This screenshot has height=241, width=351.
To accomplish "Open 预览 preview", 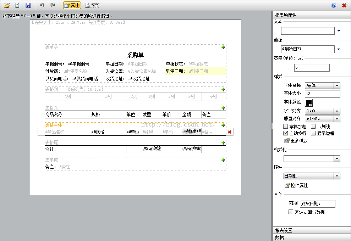I will pyautogui.click(x=92, y=5).
